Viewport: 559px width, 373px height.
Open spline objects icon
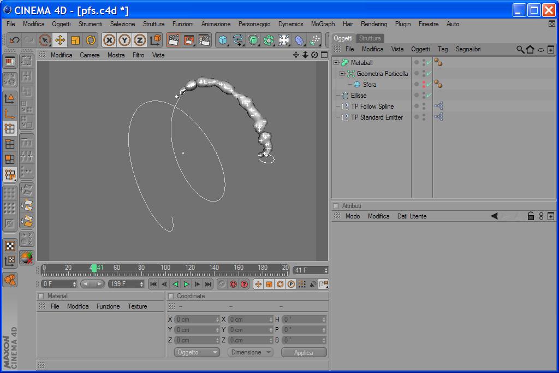pos(238,40)
